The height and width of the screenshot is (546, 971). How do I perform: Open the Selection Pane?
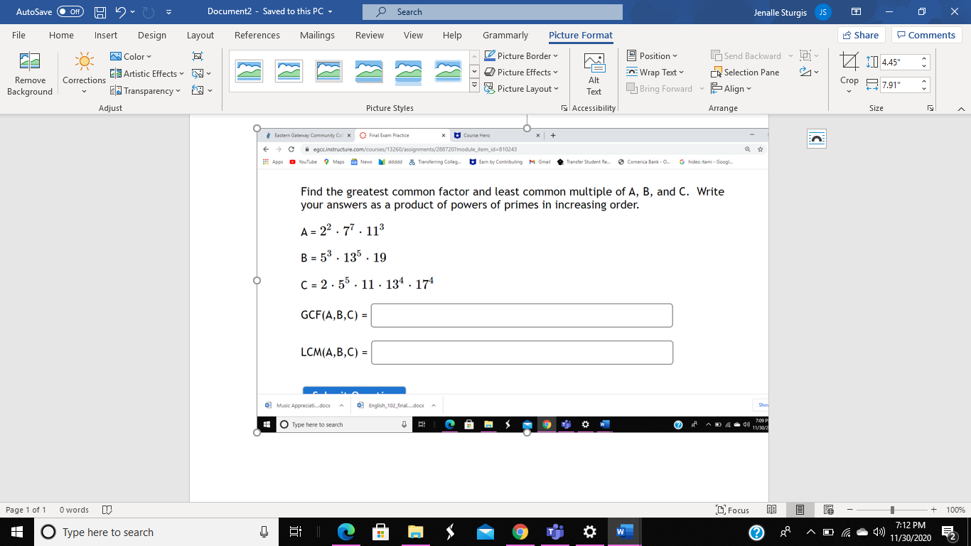pos(745,73)
